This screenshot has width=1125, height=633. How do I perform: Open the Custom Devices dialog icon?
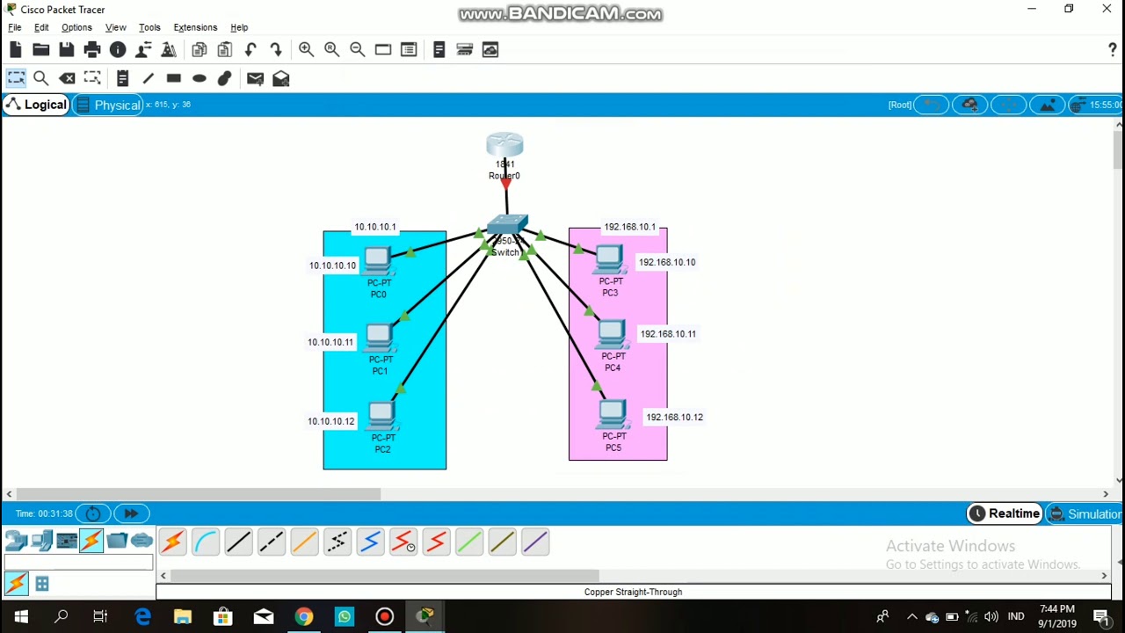click(408, 50)
